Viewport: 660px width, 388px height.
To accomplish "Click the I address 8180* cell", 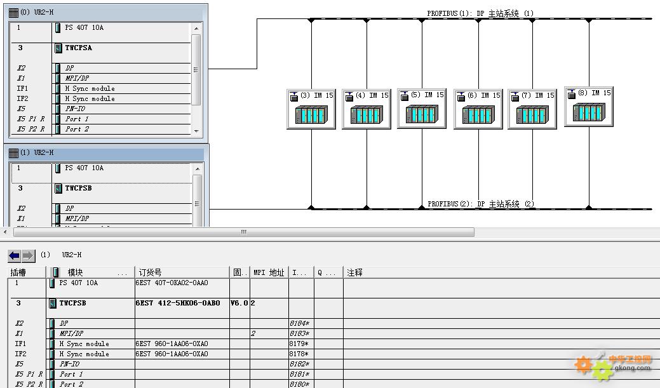I will click(300, 384).
